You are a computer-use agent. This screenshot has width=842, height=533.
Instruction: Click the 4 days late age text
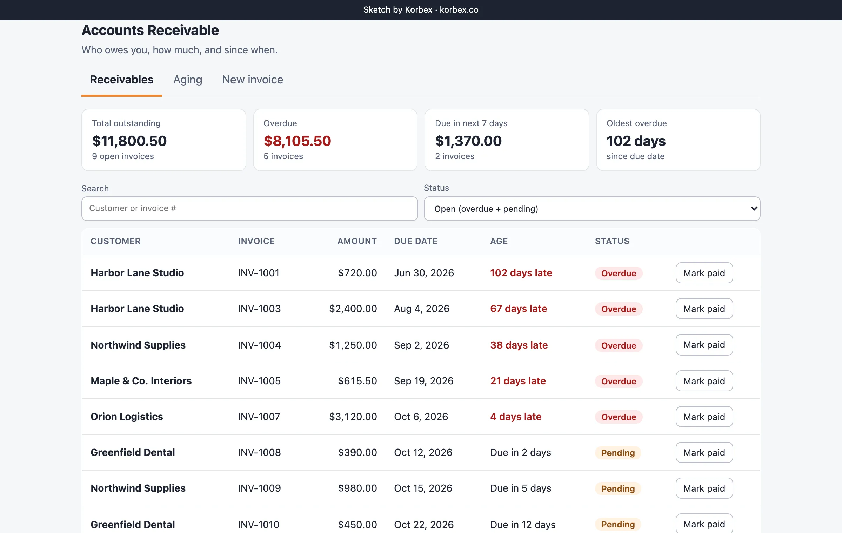pyautogui.click(x=516, y=417)
